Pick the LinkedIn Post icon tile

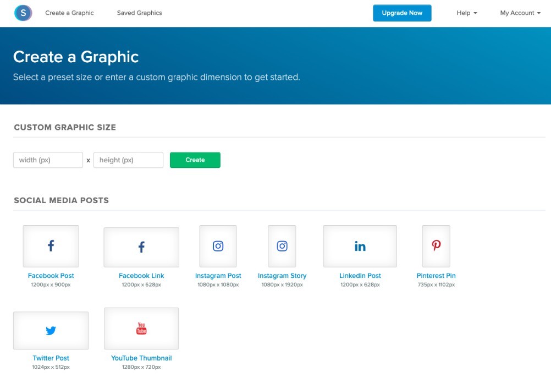click(x=360, y=246)
